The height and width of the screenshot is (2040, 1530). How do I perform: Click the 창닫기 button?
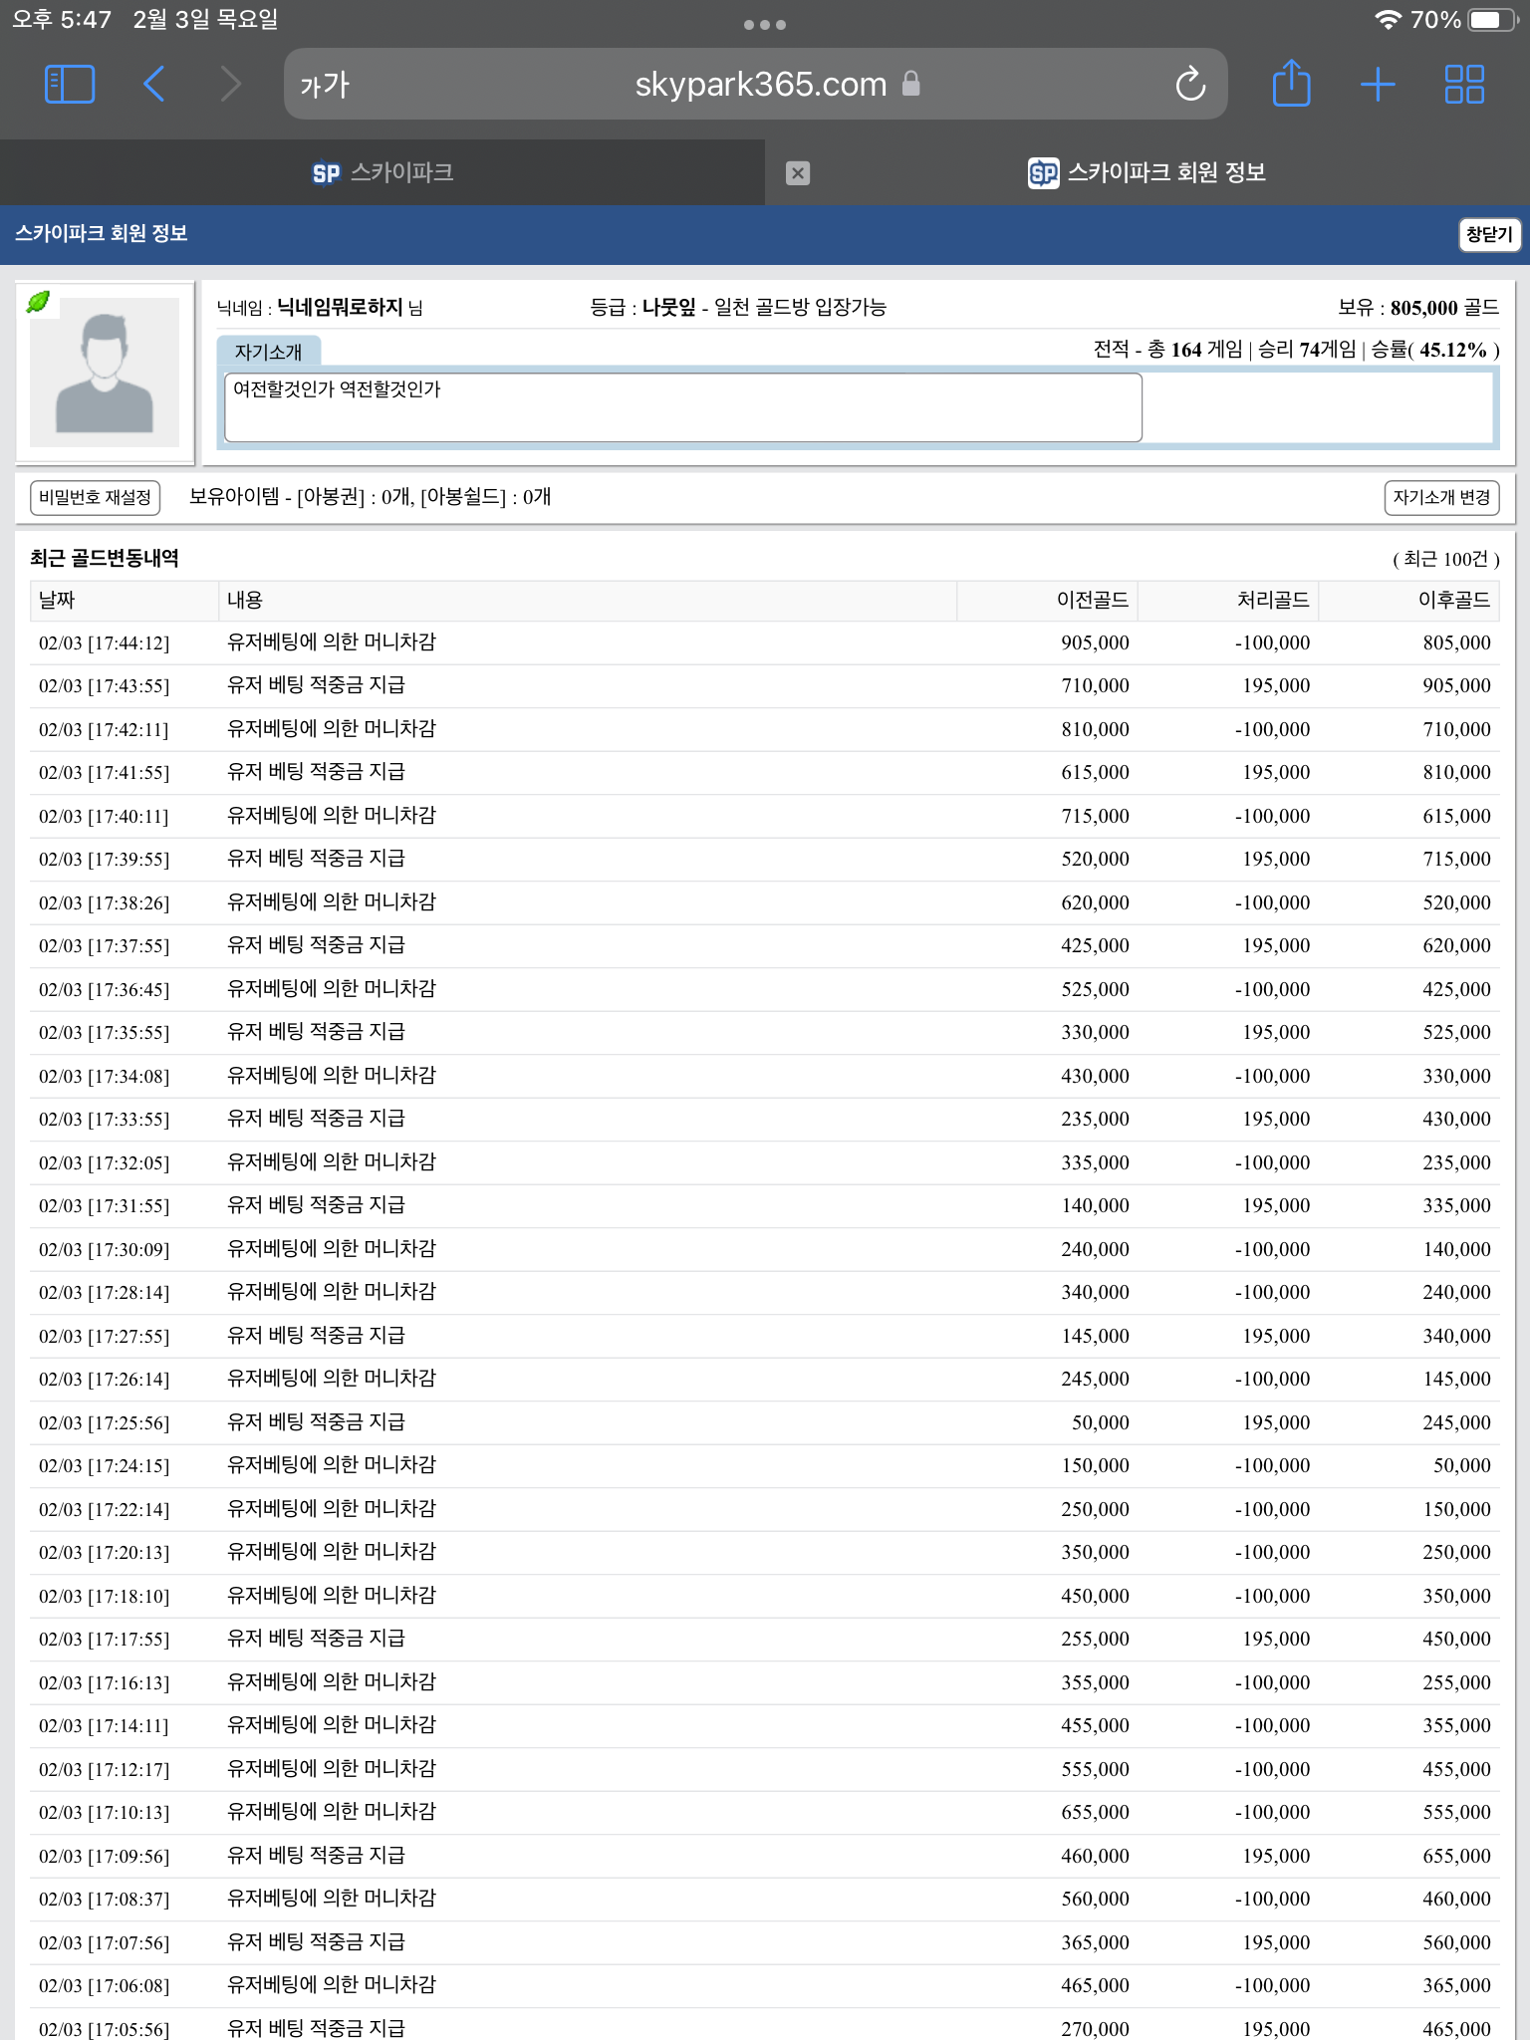pos(1489,234)
